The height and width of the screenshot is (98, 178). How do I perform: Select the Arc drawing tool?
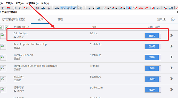coord(112,8)
